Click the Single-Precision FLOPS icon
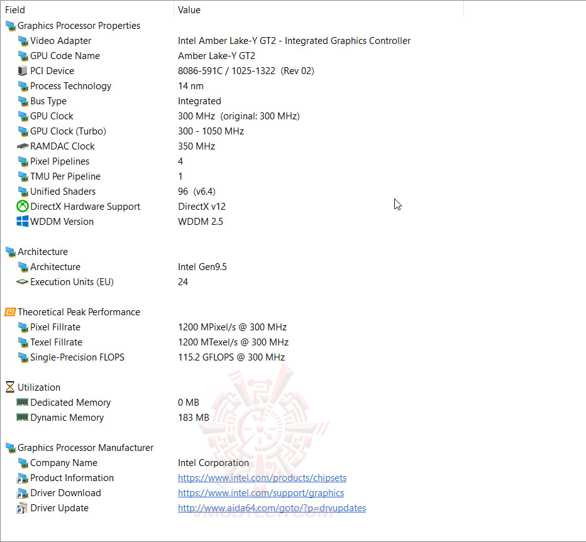 [x=23, y=357]
